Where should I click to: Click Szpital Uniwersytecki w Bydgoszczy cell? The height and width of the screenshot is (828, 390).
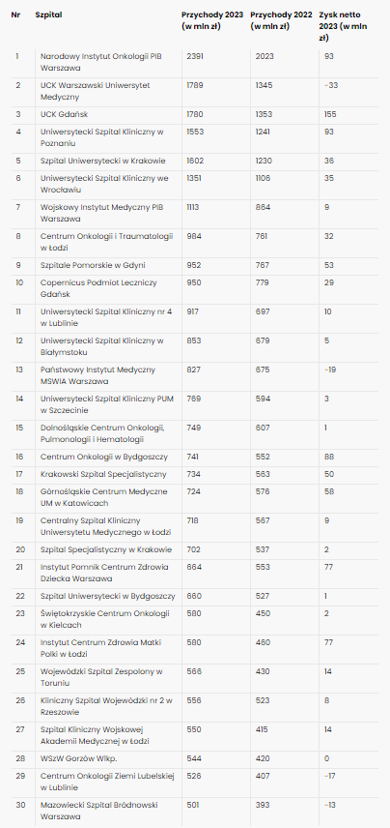[107, 596]
